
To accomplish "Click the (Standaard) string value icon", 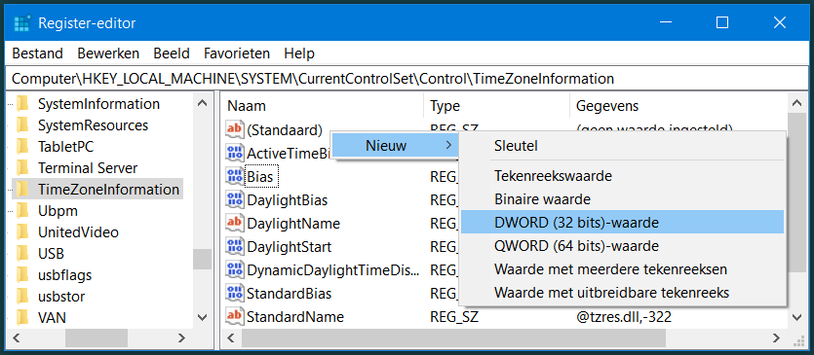I will [235, 129].
